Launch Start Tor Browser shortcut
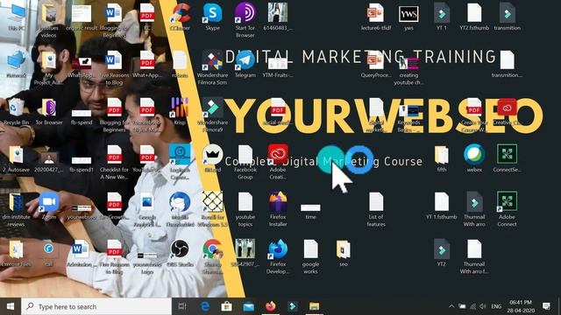The height and width of the screenshot is (315, 561). tap(245, 19)
